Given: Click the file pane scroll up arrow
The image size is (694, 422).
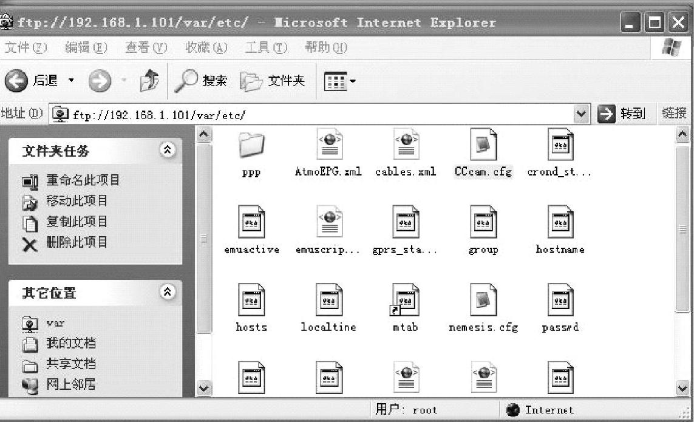Looking at the screenshot, I should tap(682, 134).
